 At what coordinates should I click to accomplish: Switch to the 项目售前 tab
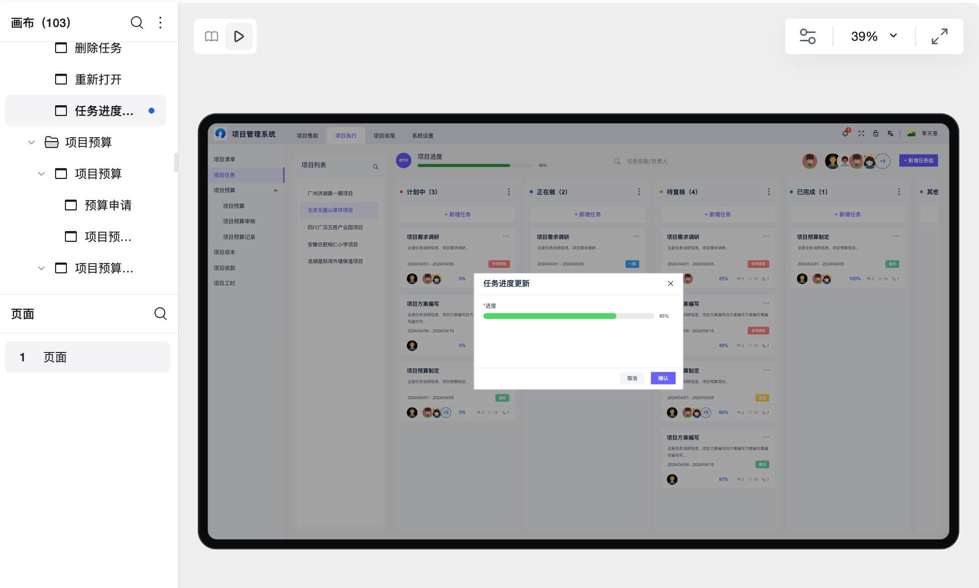pyautogui.click(x=307, y=136)
